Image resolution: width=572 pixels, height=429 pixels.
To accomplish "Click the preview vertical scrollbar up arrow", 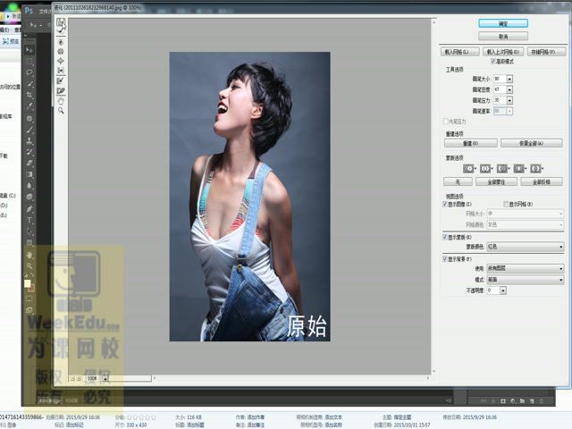I will click(433, 22).
